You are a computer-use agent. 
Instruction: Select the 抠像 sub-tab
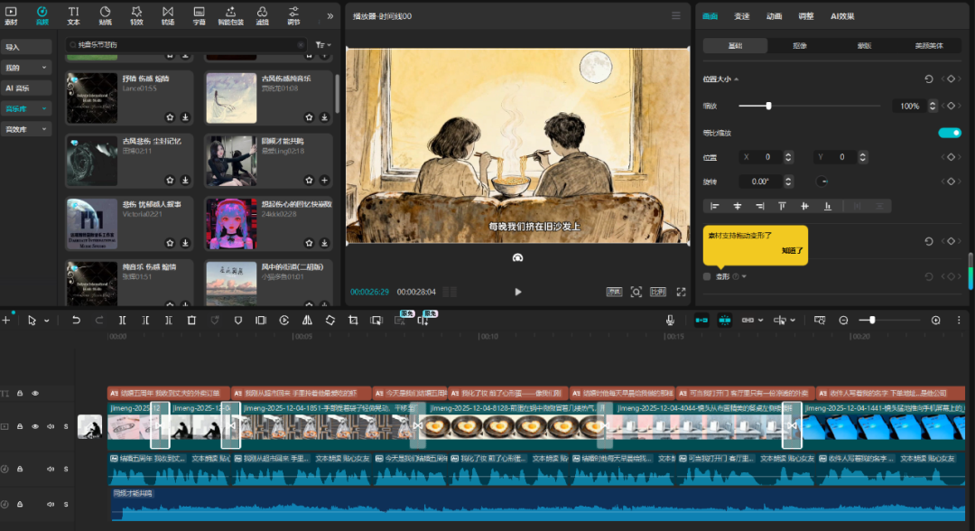tap(799, 45)
